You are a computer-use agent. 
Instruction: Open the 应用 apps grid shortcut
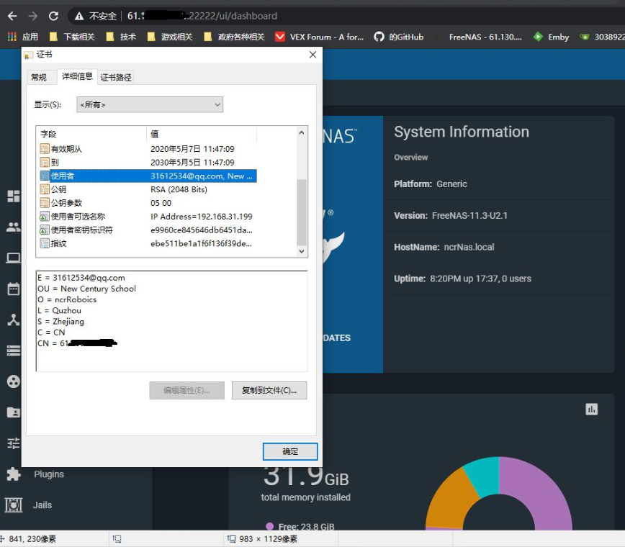coord(23,37)
